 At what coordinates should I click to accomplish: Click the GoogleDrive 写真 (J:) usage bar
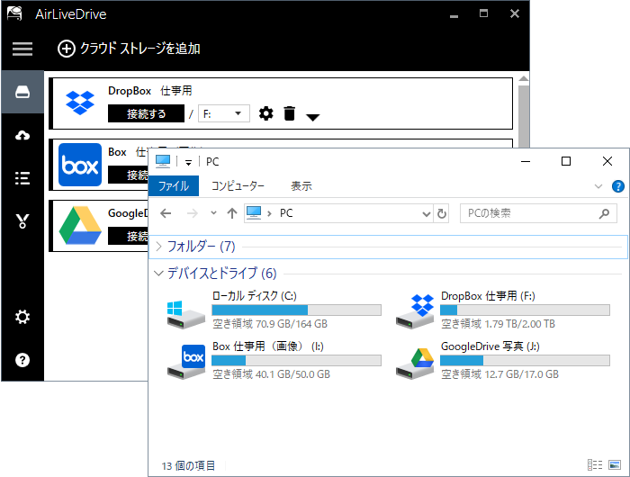(525, 361)
